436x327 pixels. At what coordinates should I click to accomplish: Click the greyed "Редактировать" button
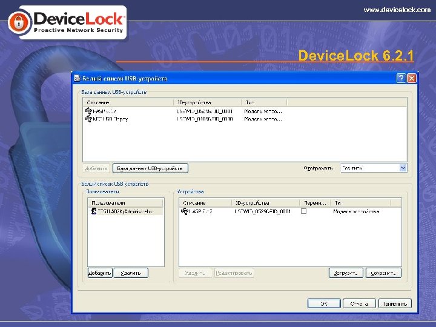(x=234, y=272)
